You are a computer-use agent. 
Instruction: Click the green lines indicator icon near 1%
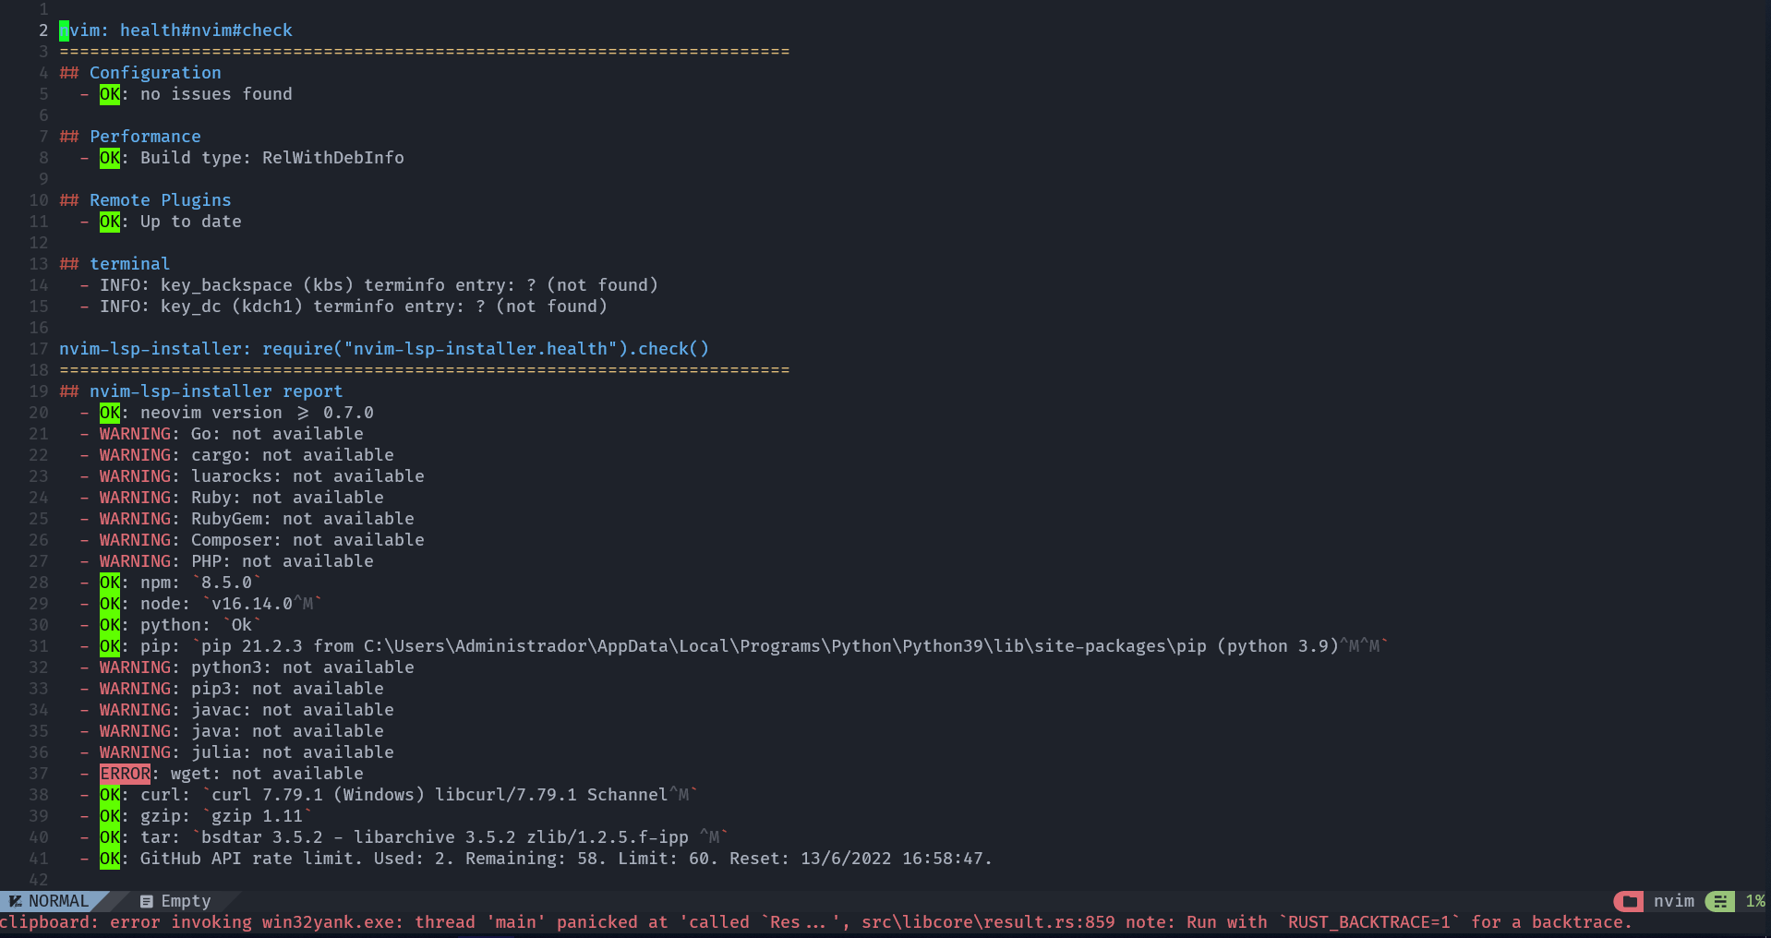(1719, 901)
